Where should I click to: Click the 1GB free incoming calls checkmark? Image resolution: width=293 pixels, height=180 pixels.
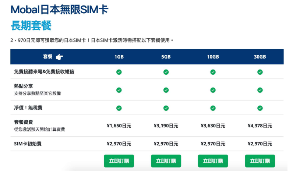(x=119, y=72)
